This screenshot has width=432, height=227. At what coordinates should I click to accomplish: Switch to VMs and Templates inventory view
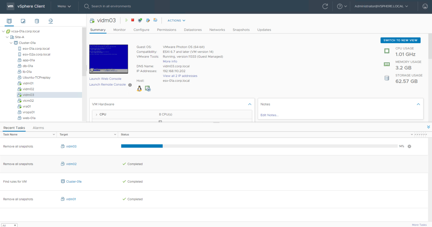(x=23, y=21)
